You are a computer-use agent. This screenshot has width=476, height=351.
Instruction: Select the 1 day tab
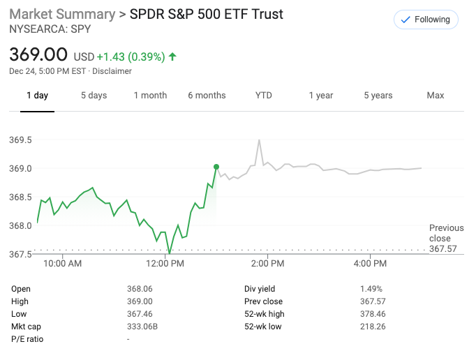37,96
